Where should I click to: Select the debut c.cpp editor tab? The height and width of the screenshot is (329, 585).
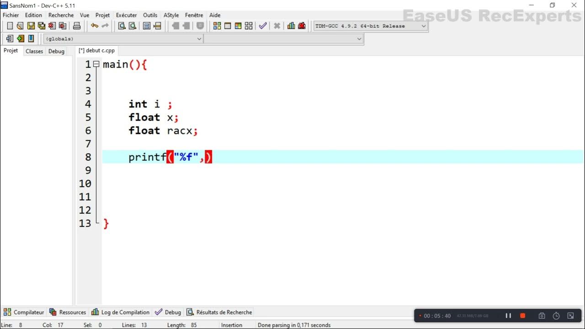[96, 51]
